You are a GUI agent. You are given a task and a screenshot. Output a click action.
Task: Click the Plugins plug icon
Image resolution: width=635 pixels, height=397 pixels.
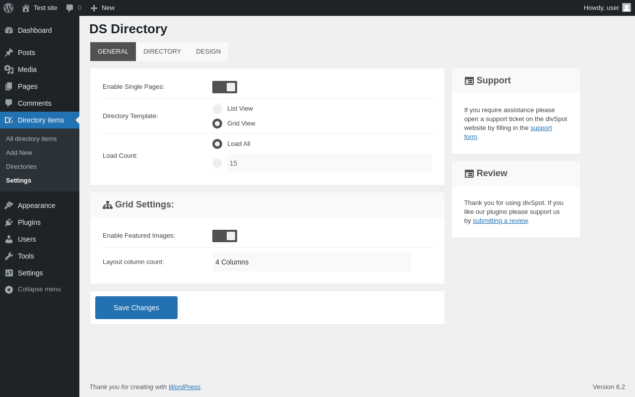[x=9, y=222]
